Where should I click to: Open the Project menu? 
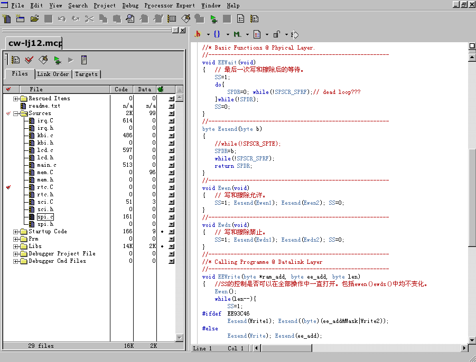coord(105,5)
